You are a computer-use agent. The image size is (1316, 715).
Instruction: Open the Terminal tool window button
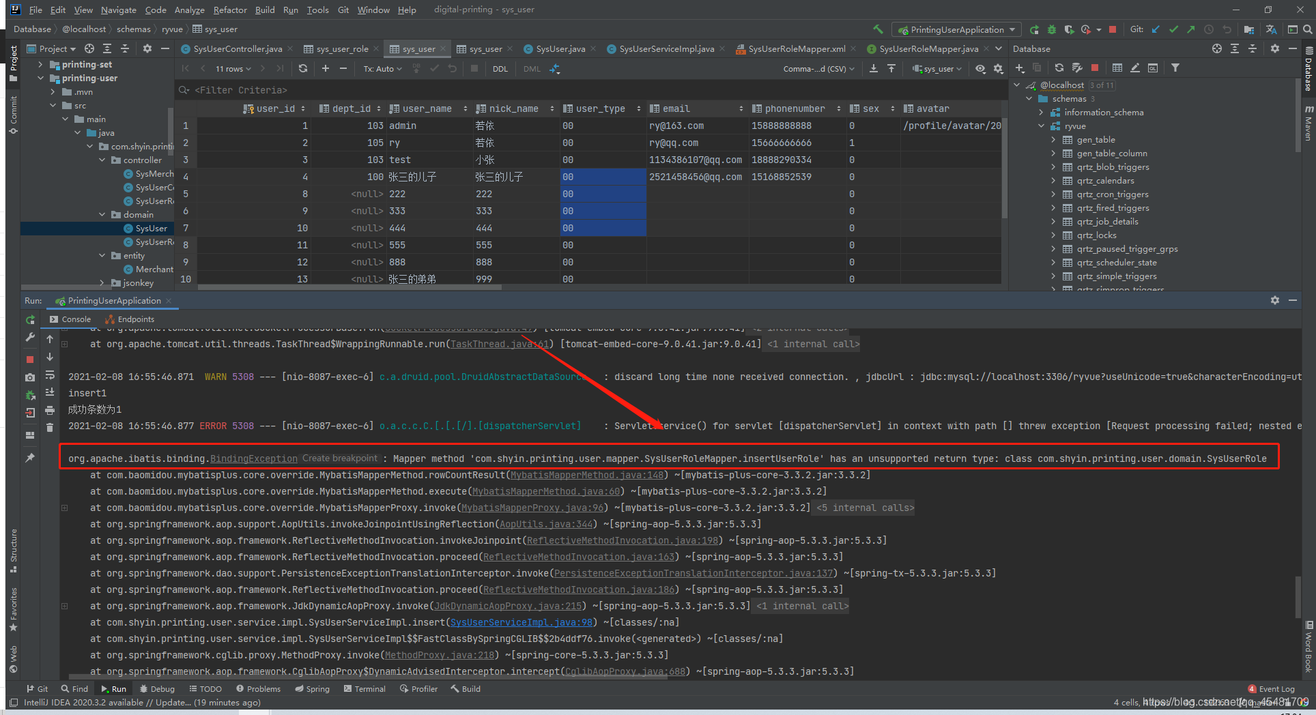coord(364,689)
